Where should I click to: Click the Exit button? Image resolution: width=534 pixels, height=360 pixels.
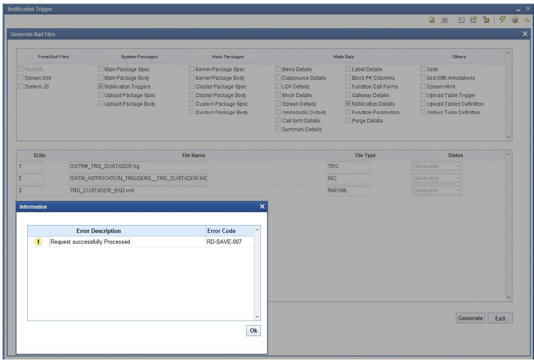pos(500,318)
